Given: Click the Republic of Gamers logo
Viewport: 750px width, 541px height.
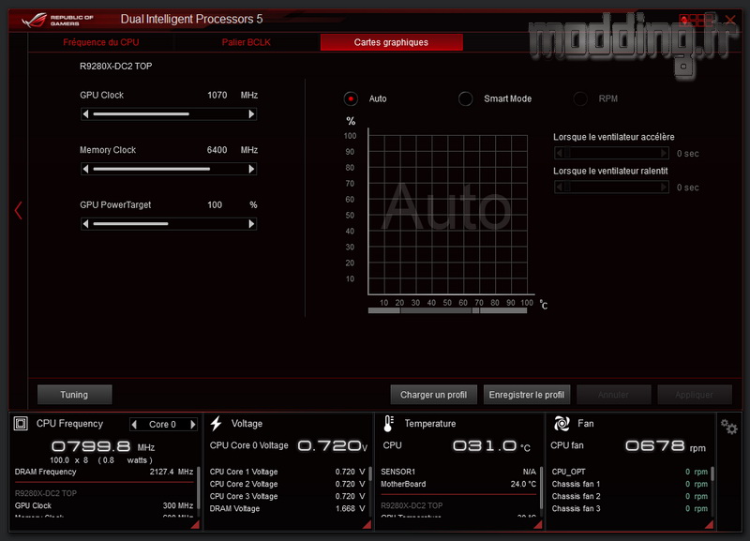Looking at the screenshot, I should point(58,20).
